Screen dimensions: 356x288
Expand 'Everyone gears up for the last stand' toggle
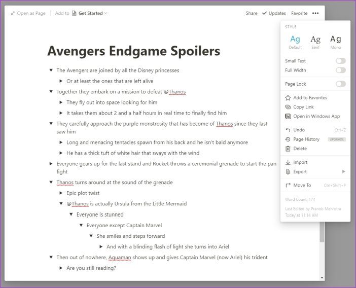coord(51,164)
